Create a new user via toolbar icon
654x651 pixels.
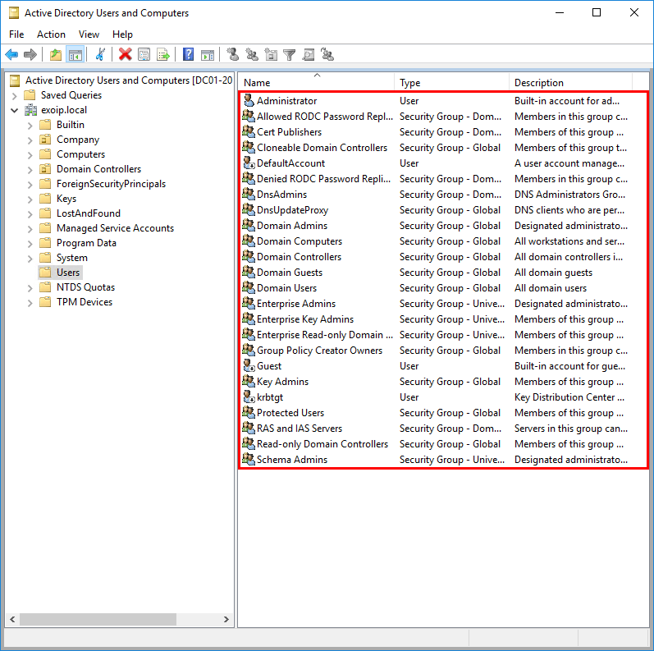coord(233,55)
